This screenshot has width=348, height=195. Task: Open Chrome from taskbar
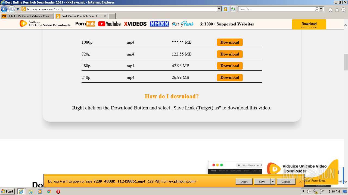click(x=49, y=191)
